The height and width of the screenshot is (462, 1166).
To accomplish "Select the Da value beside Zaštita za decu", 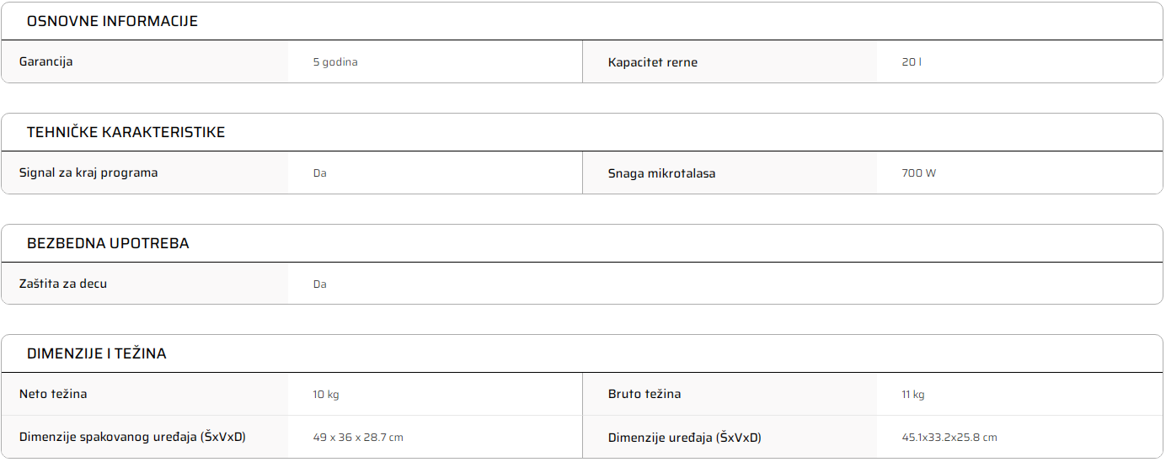I will pyautogui.click(x=319, y=284).
